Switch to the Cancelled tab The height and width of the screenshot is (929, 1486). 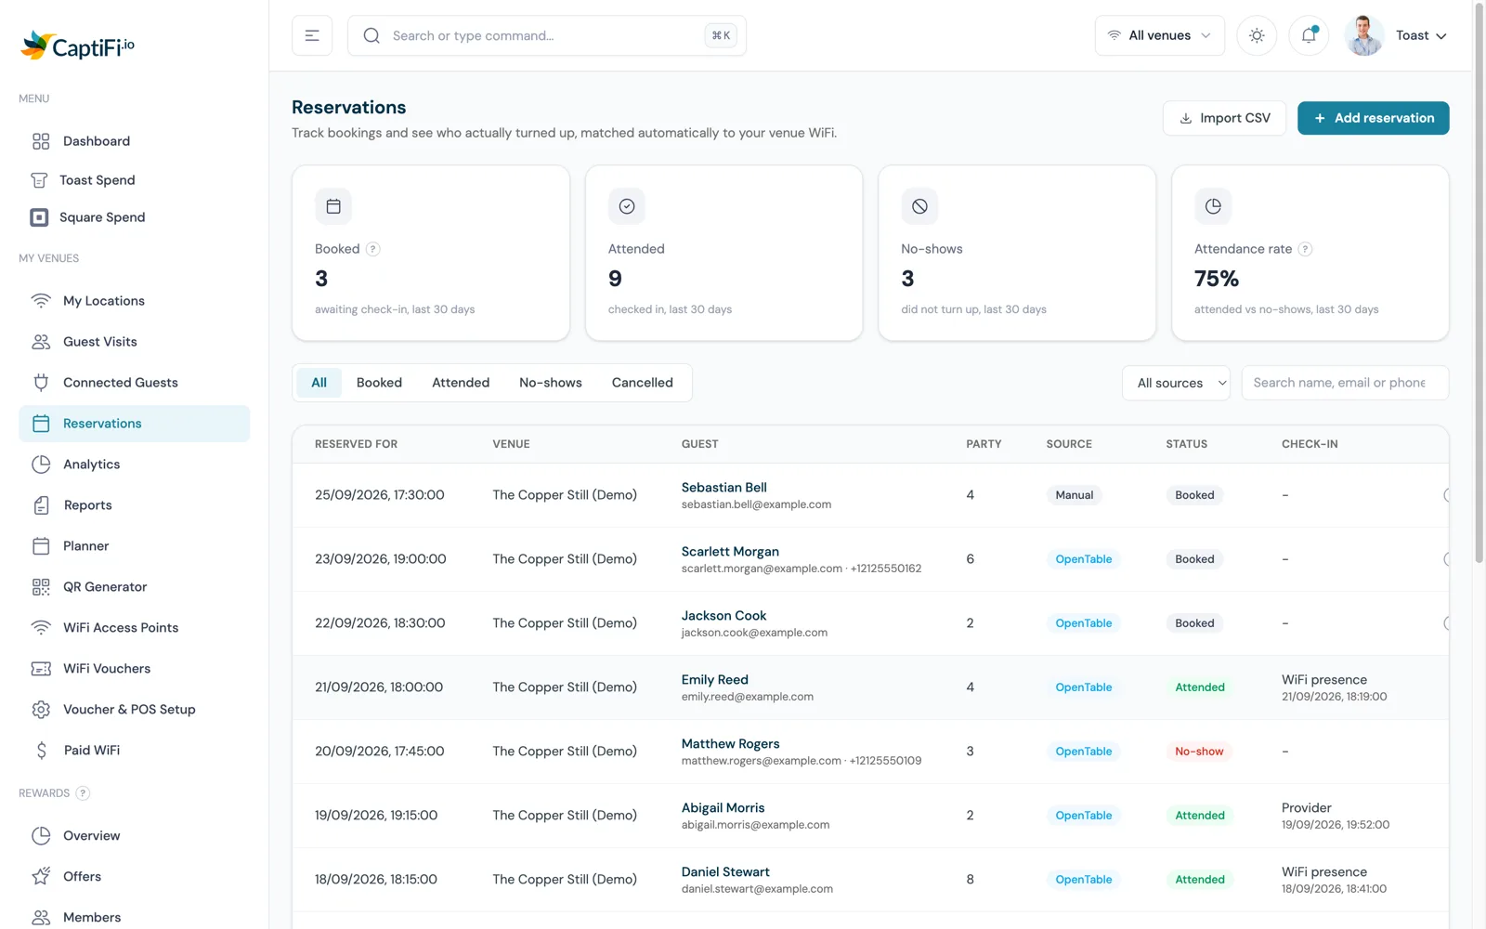coord(643,383)
